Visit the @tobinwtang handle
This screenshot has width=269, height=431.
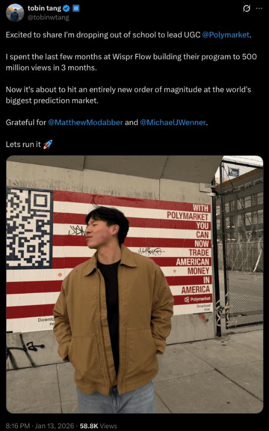click(x=48, y=18)
